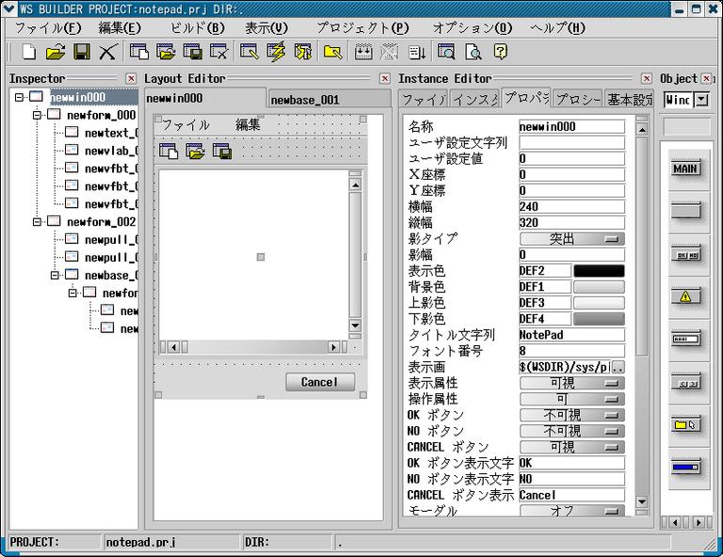Click the folder with cursor toolbar icon
This screenshot has width=723, height=557.
tap(333, 52)
